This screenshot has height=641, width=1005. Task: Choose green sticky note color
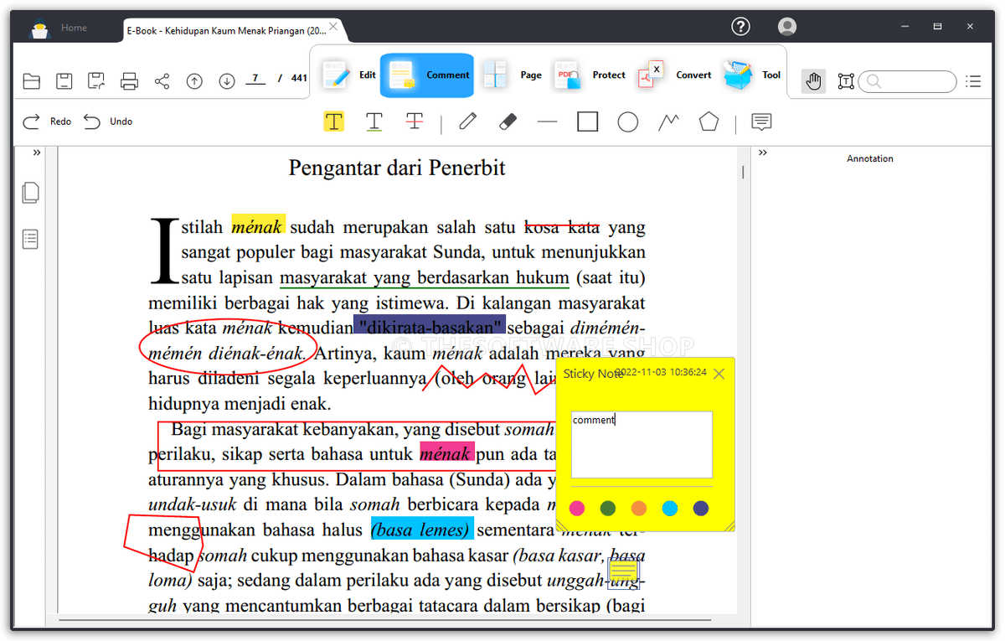[x=608, y=508]
